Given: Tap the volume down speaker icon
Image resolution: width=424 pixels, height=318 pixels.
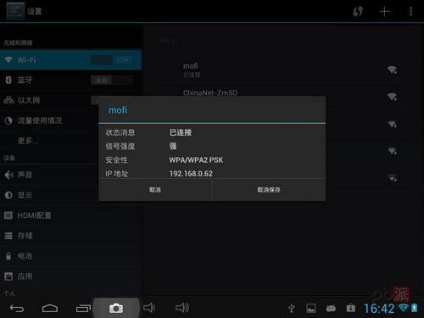Looking at the screenshot, I should 149,308.
